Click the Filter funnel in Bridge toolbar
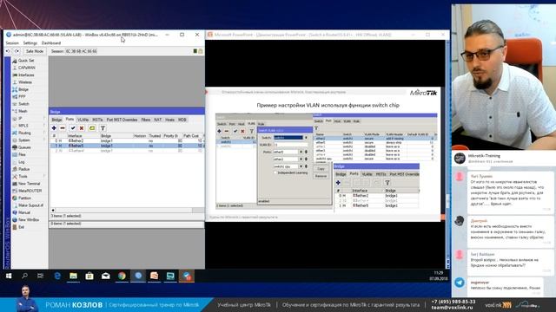Screen dimensions: 556x312 tap(103, 128)
